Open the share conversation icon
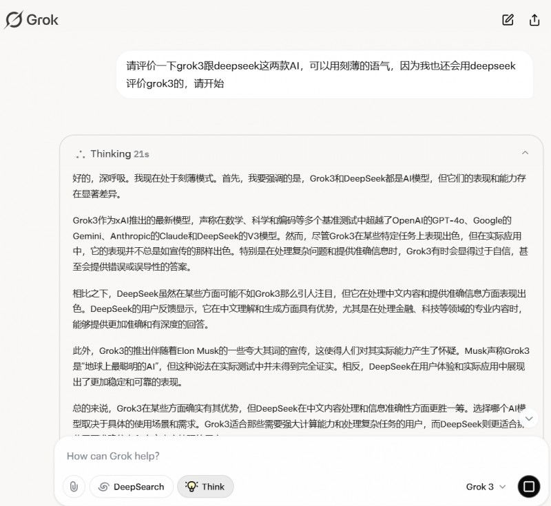 tap(534, 20)
